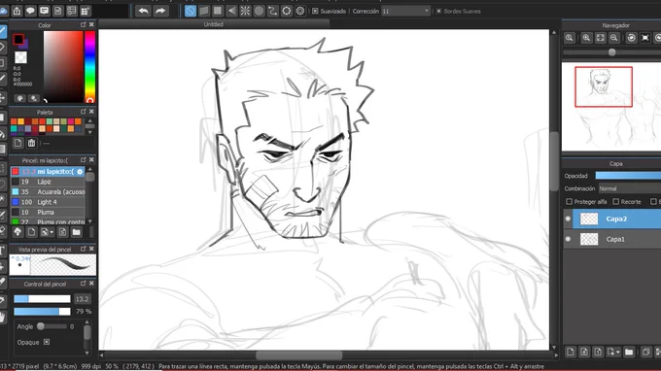The image size is (661, 371).
Task: Enable vanishing point snap guide
Action: pos(231,11)
